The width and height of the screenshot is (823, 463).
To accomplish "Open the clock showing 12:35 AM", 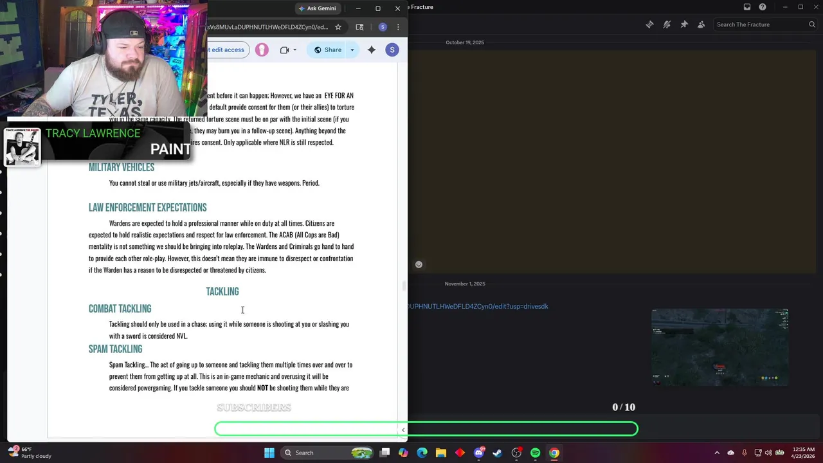I will pyautogui.click(x=804, y=453).
